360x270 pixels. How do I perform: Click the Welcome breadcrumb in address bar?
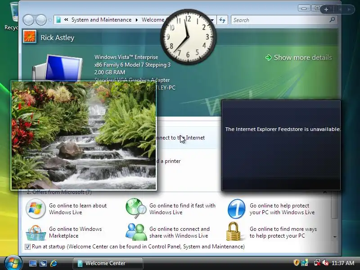coord(153,20)
